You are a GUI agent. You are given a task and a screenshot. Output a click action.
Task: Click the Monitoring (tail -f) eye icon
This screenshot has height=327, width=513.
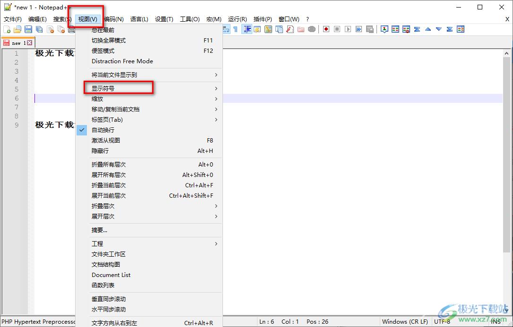[x=312, y=29]
